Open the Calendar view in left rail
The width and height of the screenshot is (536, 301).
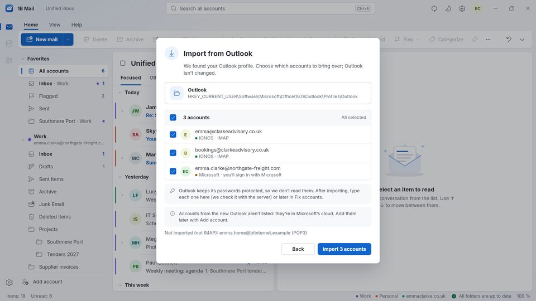tap(9, 43)
